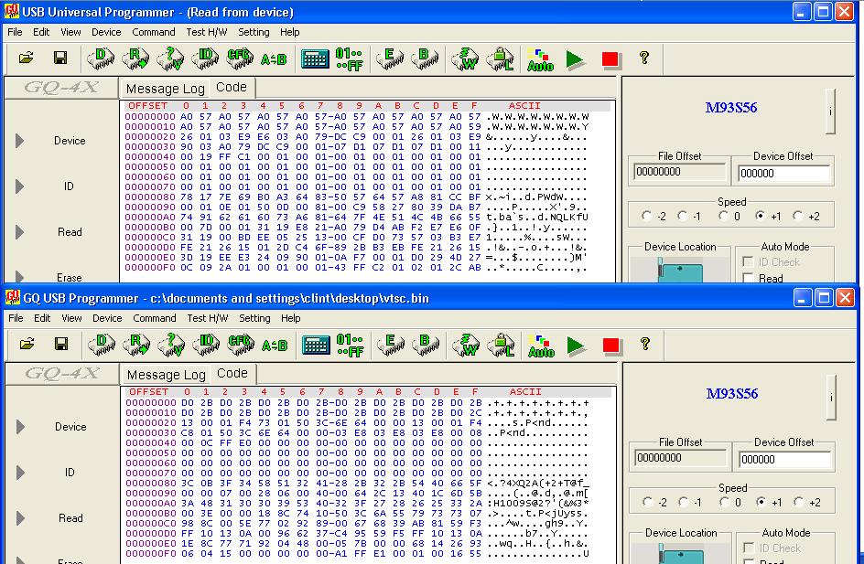
Task: Click the Write (W chip) icon in USB Universal Programmer window
Action: [x=465, y=59]
